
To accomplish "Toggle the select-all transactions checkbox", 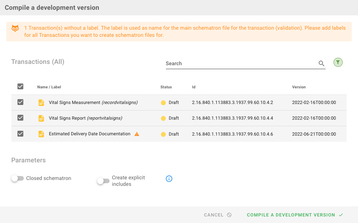I will pos(20,86).
